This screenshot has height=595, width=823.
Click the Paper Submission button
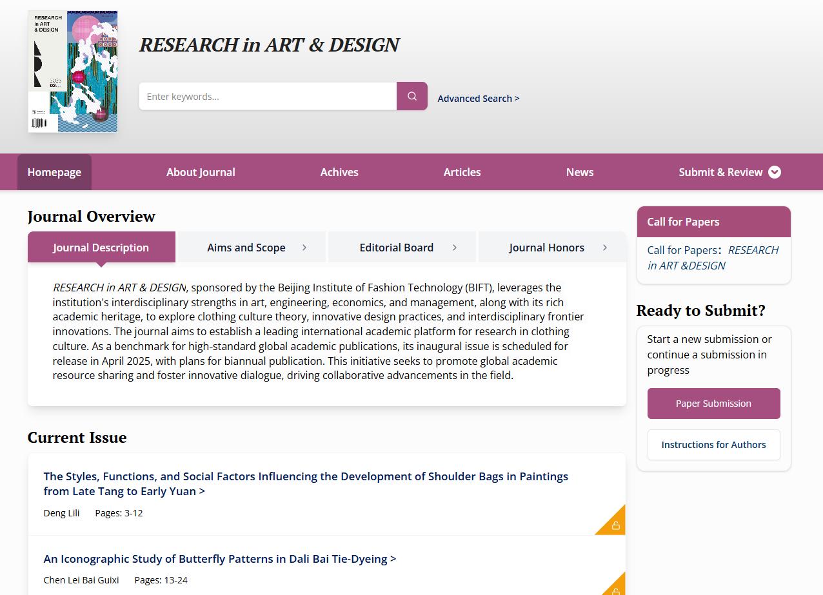(x=713, y=404)
